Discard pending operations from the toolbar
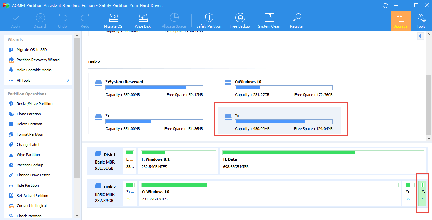 tap(40, 21)
